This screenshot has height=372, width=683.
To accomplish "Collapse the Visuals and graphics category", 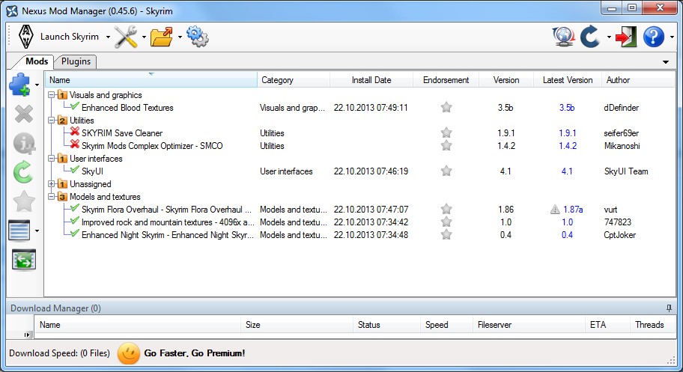I will (x=52, y=94).
